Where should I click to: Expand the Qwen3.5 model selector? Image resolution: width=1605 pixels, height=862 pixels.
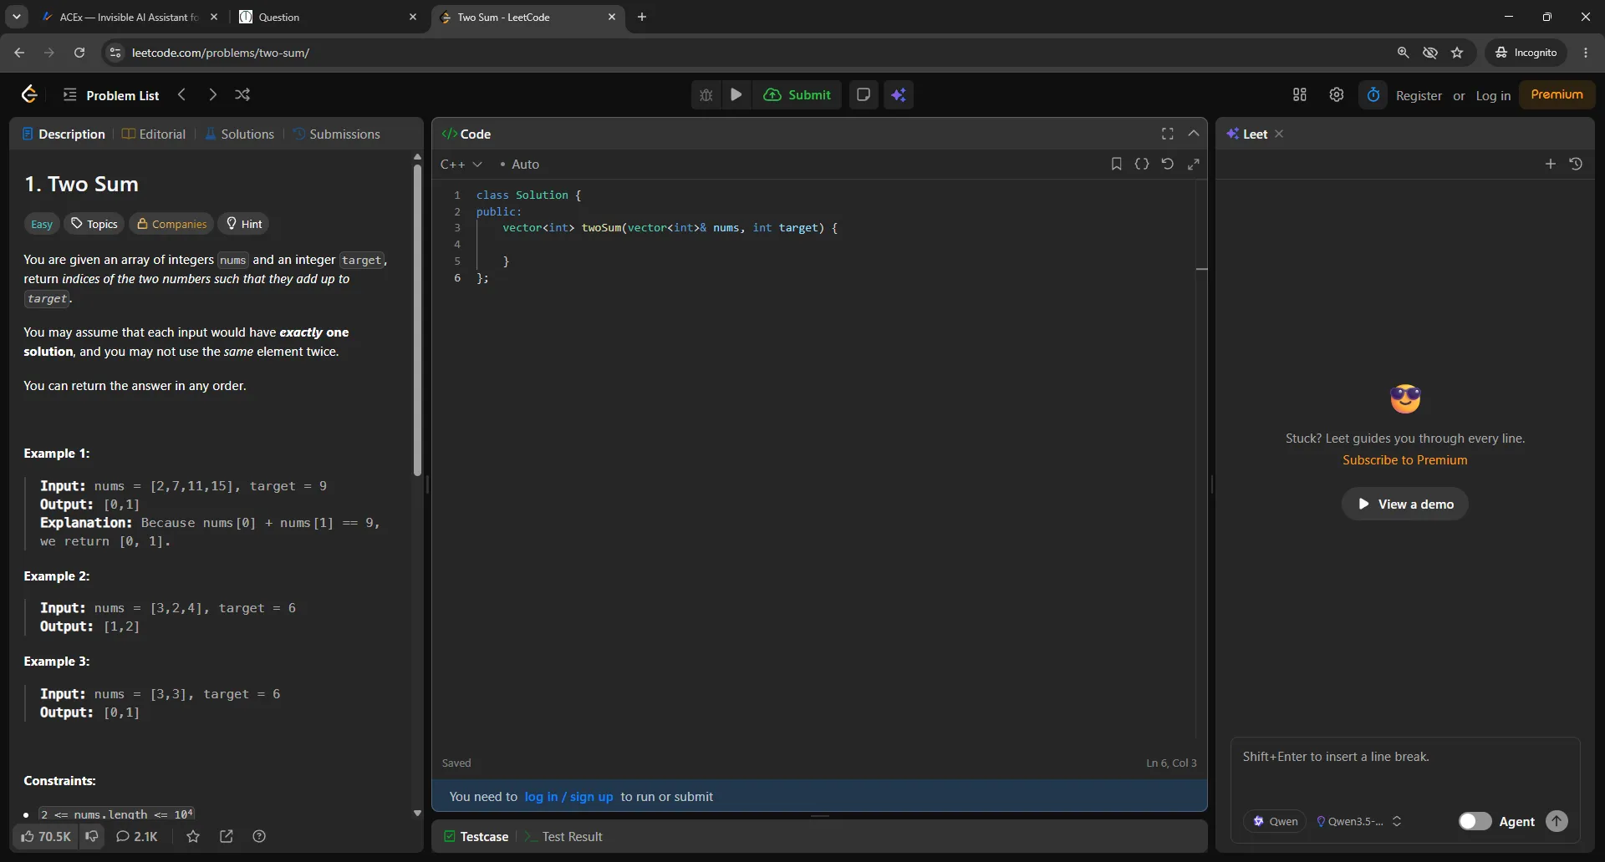(1358, 821)
